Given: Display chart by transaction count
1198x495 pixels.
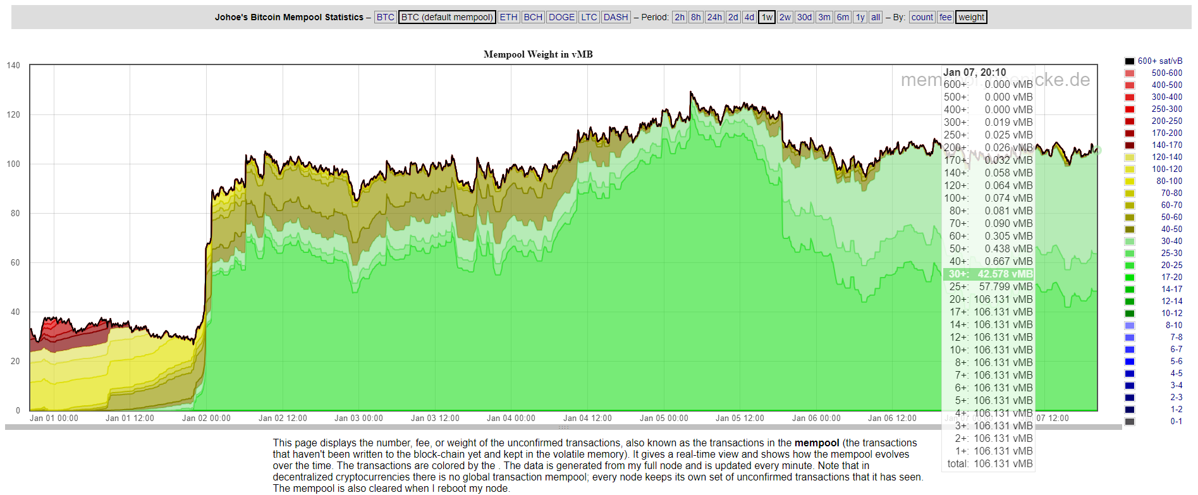Looking at the screenshot, I should click(922, 17).
